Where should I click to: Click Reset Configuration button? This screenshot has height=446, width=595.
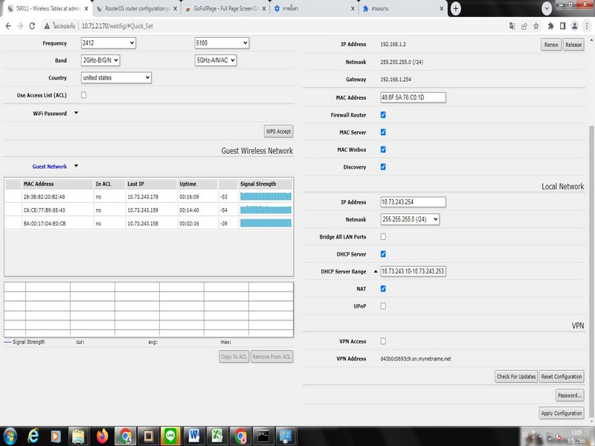tap(562, 377)
